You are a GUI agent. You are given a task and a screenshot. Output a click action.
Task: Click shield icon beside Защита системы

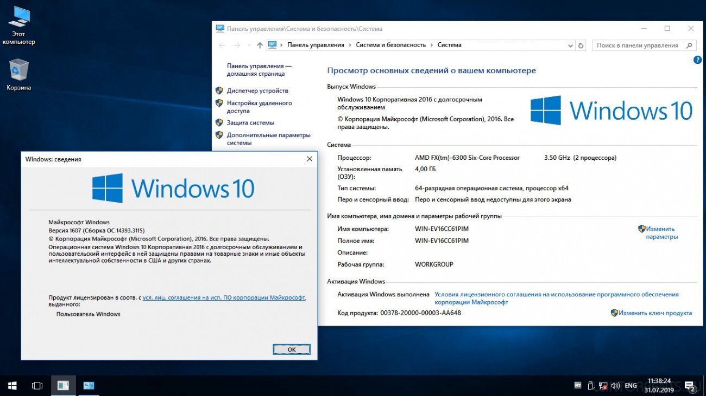pyautogui.click(x=219, y=123)
